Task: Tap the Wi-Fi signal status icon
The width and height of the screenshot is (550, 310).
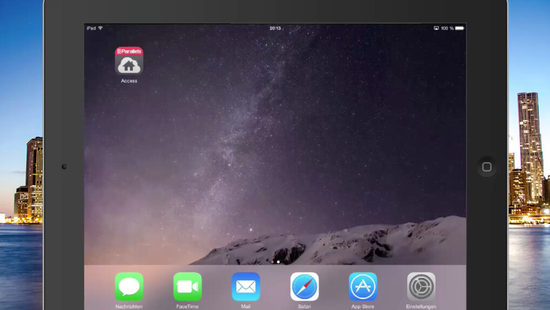Action: coord(100,28)
